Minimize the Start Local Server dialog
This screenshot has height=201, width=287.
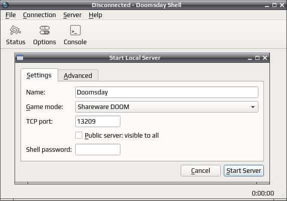click(x=250, y=58)
